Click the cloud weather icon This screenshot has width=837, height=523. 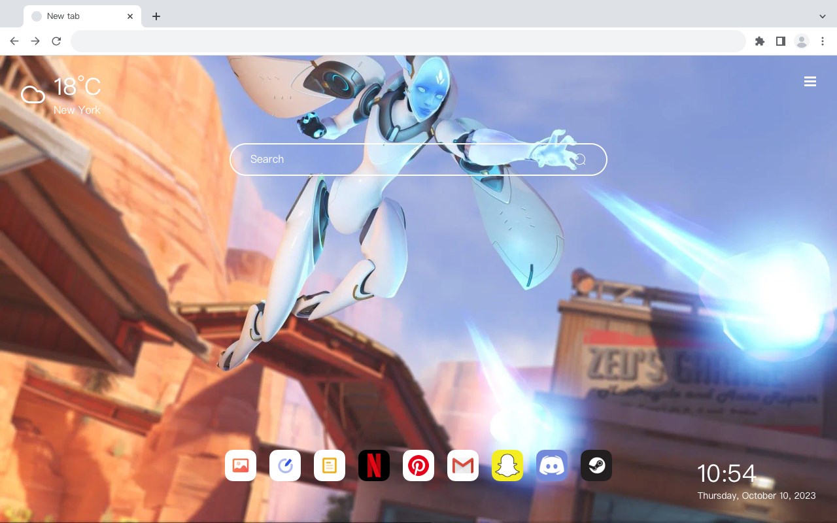tap(33, 95)
